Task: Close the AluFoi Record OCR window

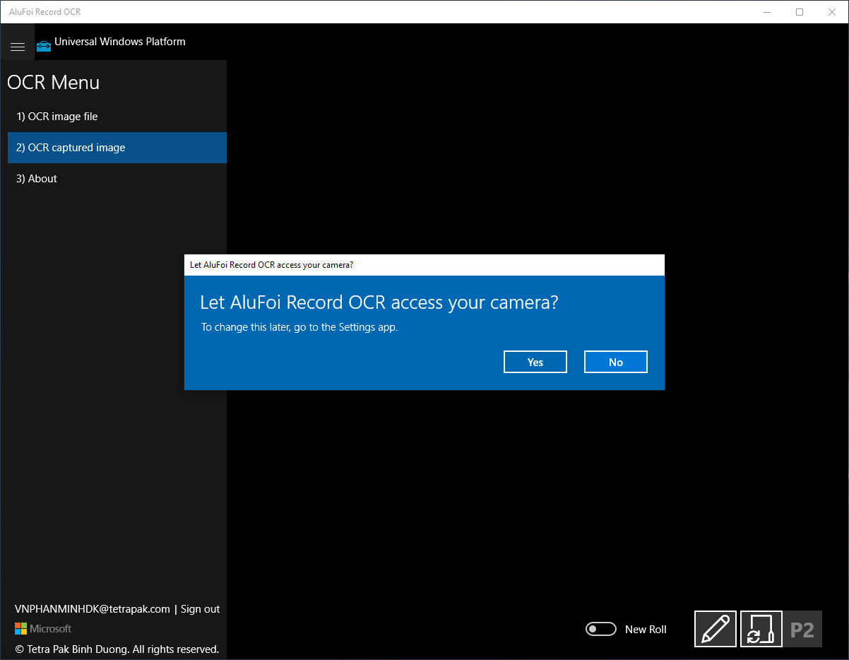Action: (x=832, y=12)
